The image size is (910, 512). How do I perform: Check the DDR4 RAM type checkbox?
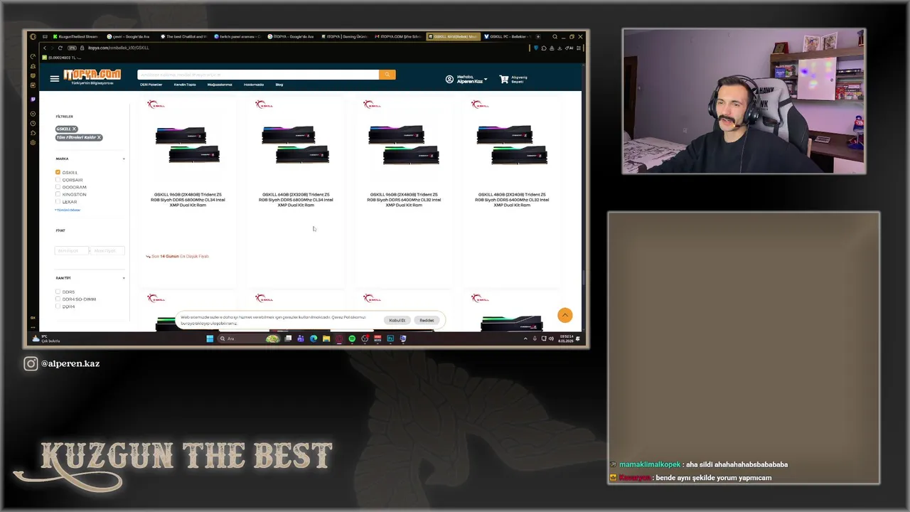tap(58, 306)
